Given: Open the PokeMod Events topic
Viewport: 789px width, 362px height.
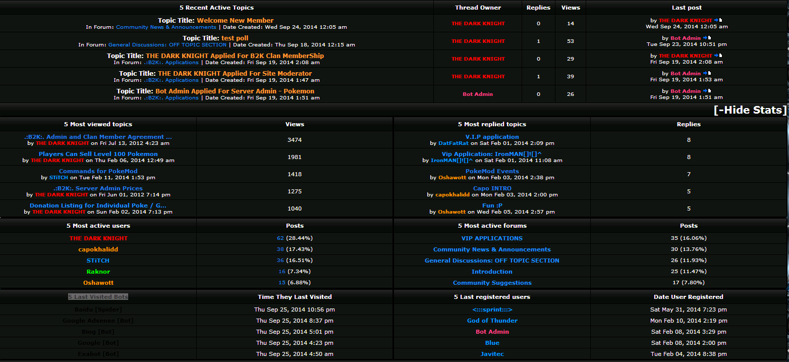Looking at the screenshot, I should point(492,171).
